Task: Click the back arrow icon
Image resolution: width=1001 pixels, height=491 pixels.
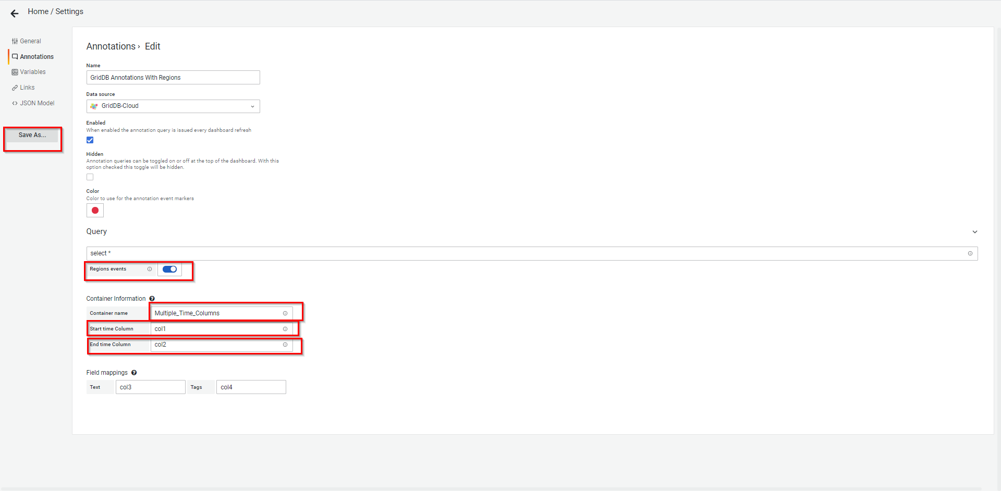Action: (15, 14)
